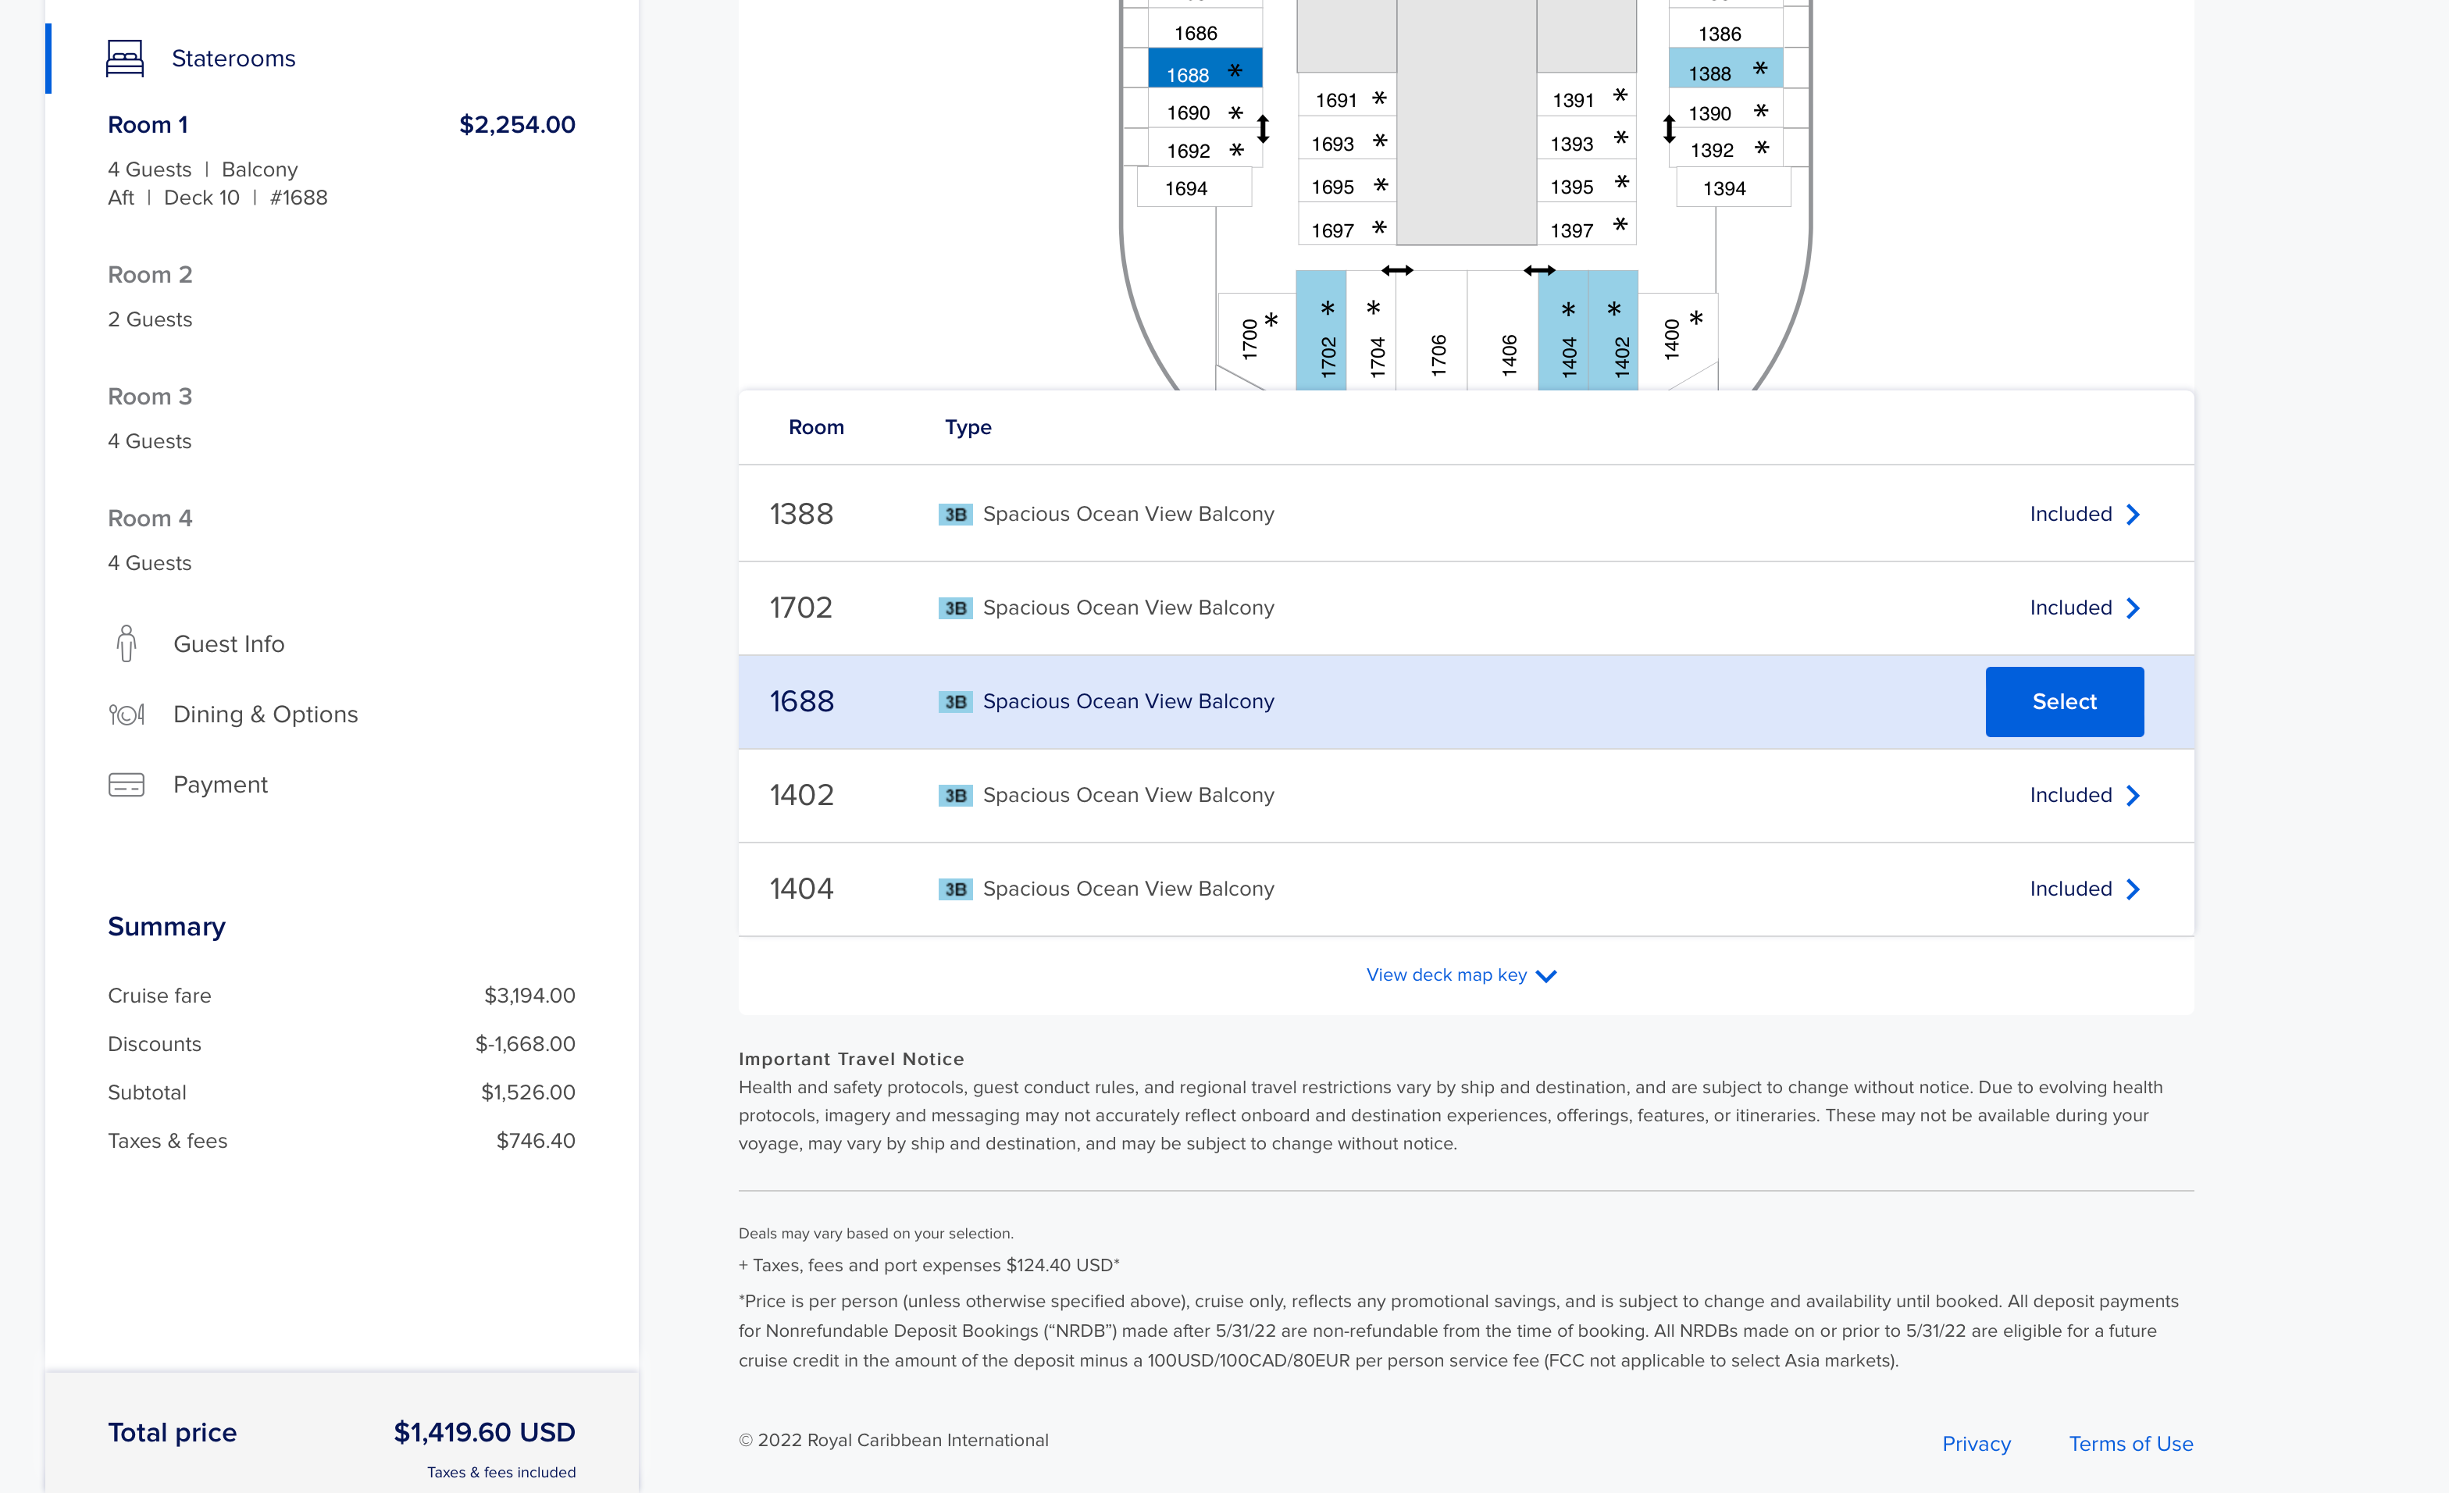
Task: Click the Dining & Options plate icon
Action: click(x=127, y=714)
